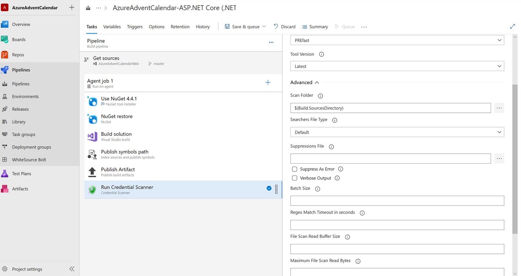Screen dimensions: 521x276
Task: Open the Tool Version Latest dropdown
Action: (397, 66)
